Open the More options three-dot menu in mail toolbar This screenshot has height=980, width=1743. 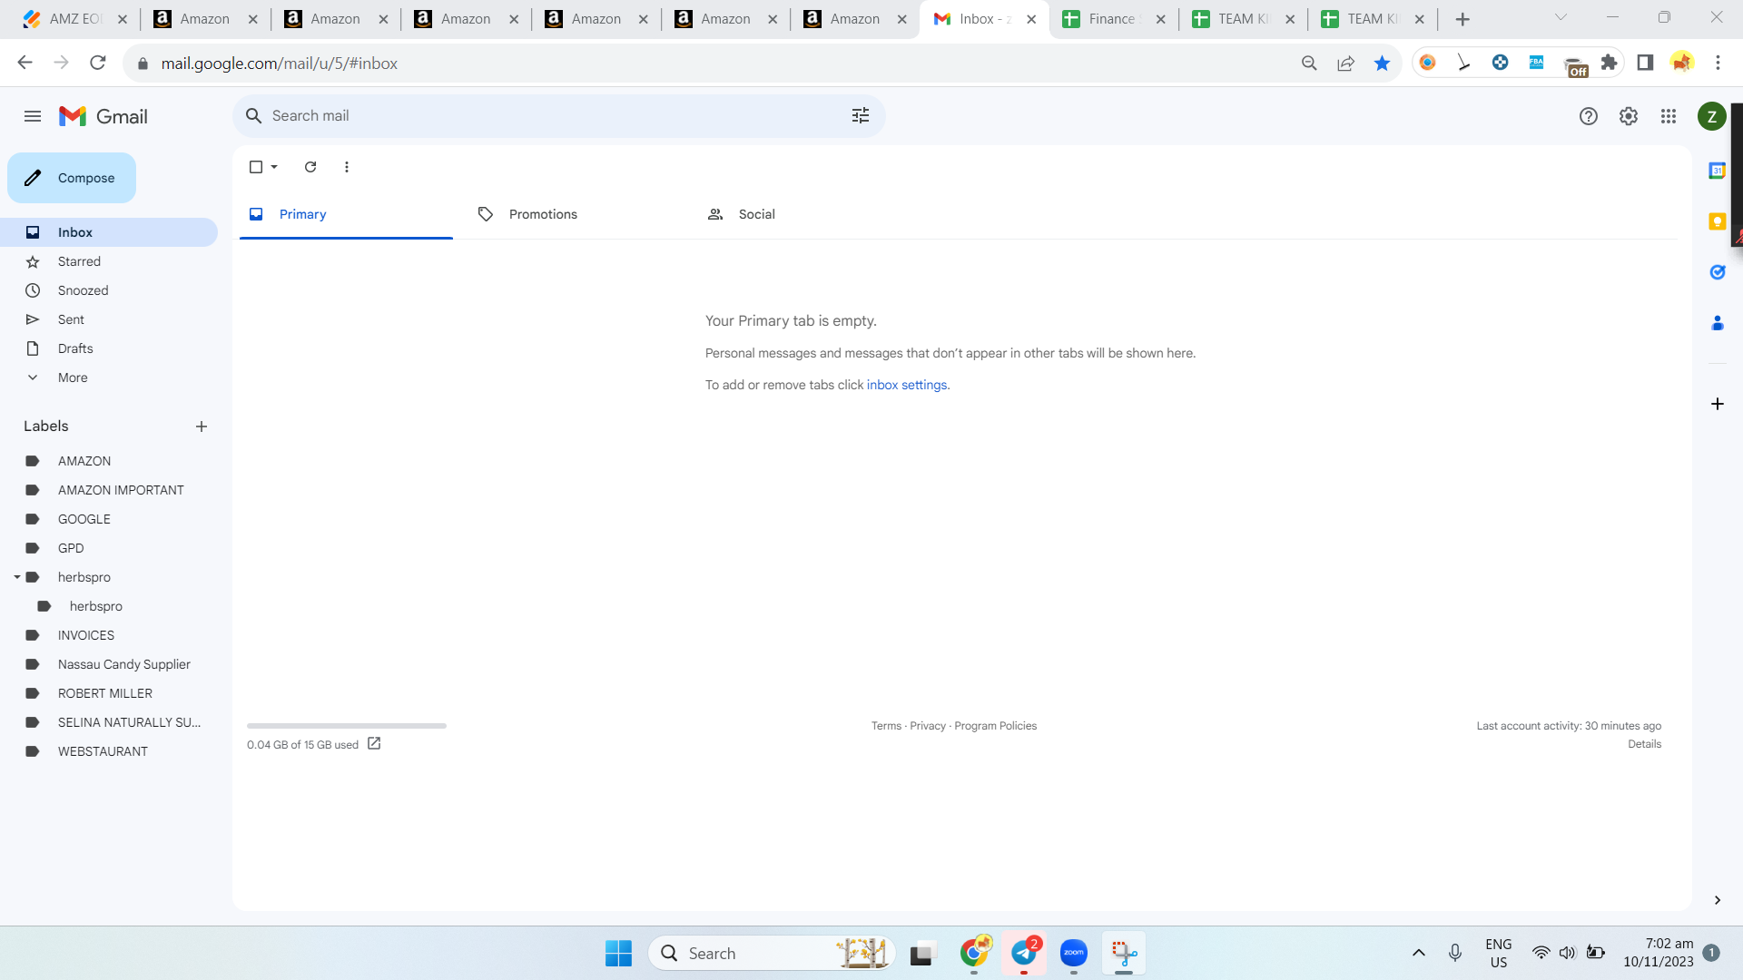click(347, 167)
